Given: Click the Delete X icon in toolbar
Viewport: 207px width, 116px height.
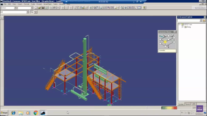Looking at the screenshot, I should (x=58, y=8).
